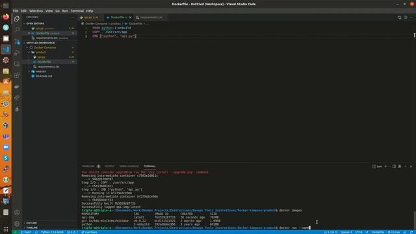Click the compare changes icon in editor toolbar
Viewport: 416px width, 234px height.
[x=400, y=18]
